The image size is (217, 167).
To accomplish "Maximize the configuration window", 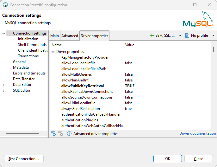I will (195, 5).
